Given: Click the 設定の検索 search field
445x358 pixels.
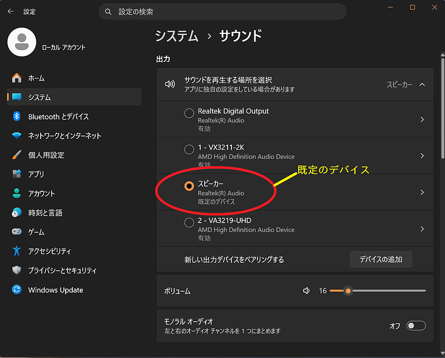Looking at the screenshot, I should (222, 12).
